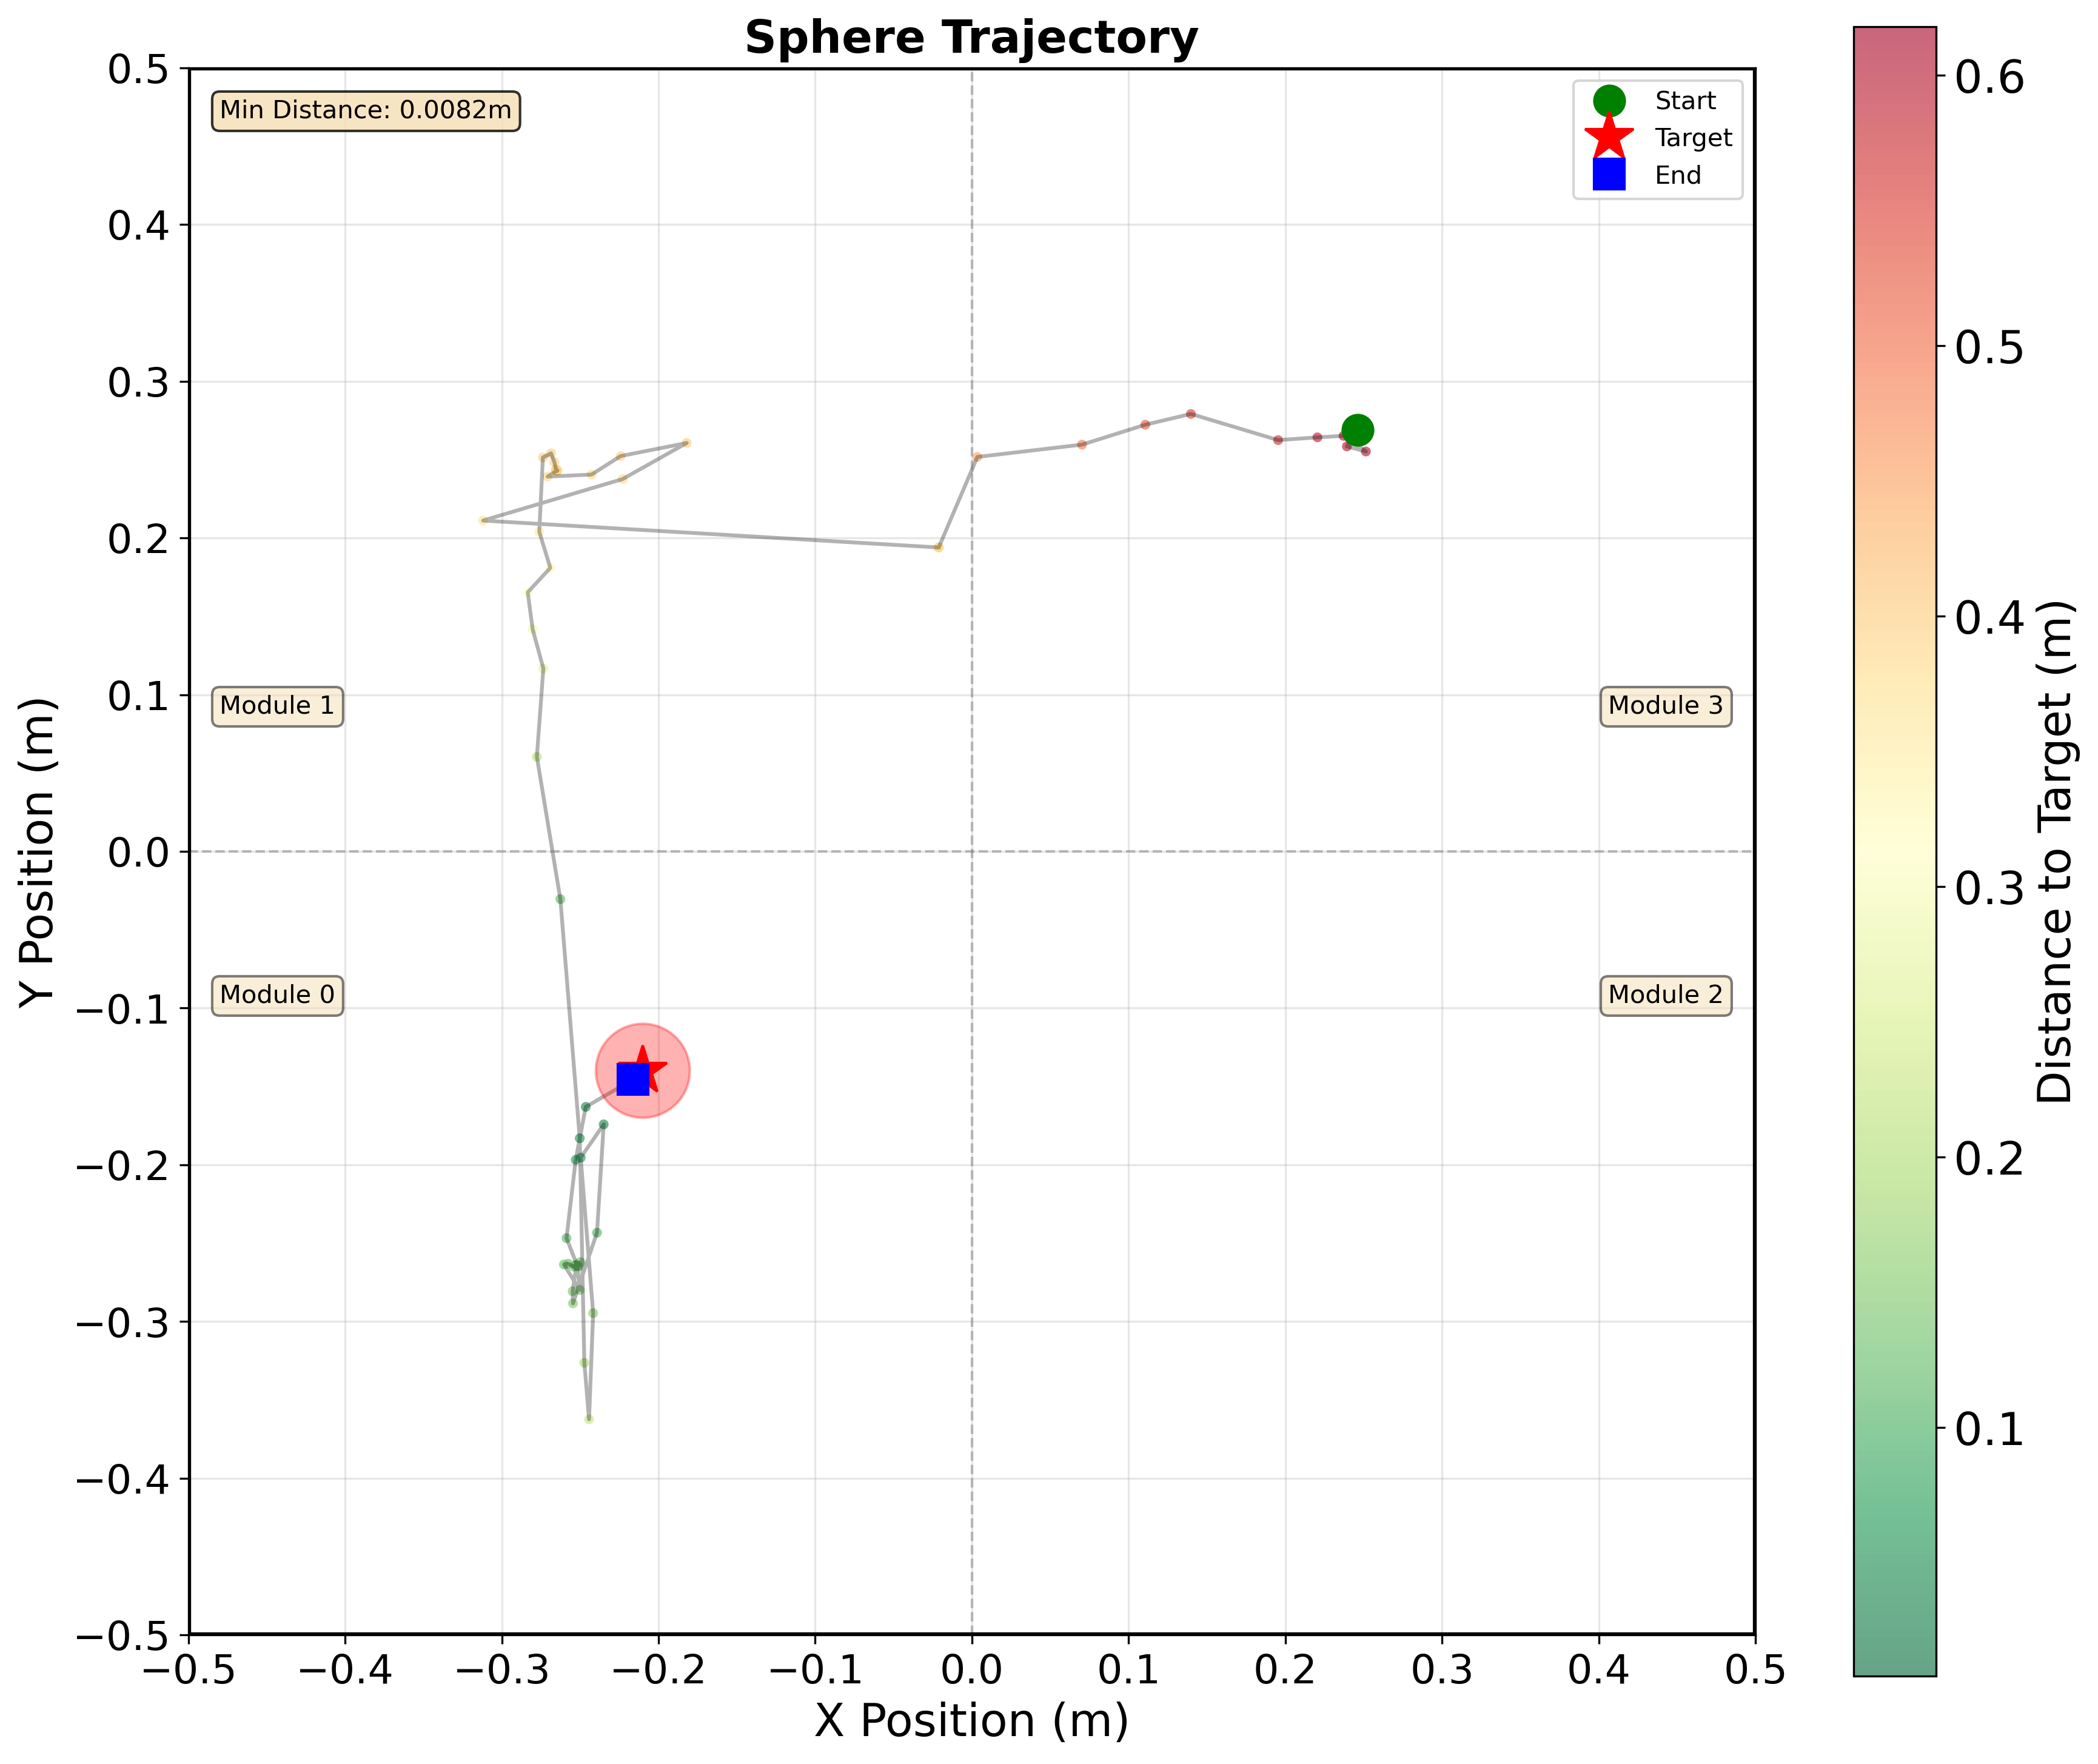This screenshot has height=1764, width=2098.
Task: Click the green Start marker on trajectory
Action: pyautogui.click(x=1357, y=430)
